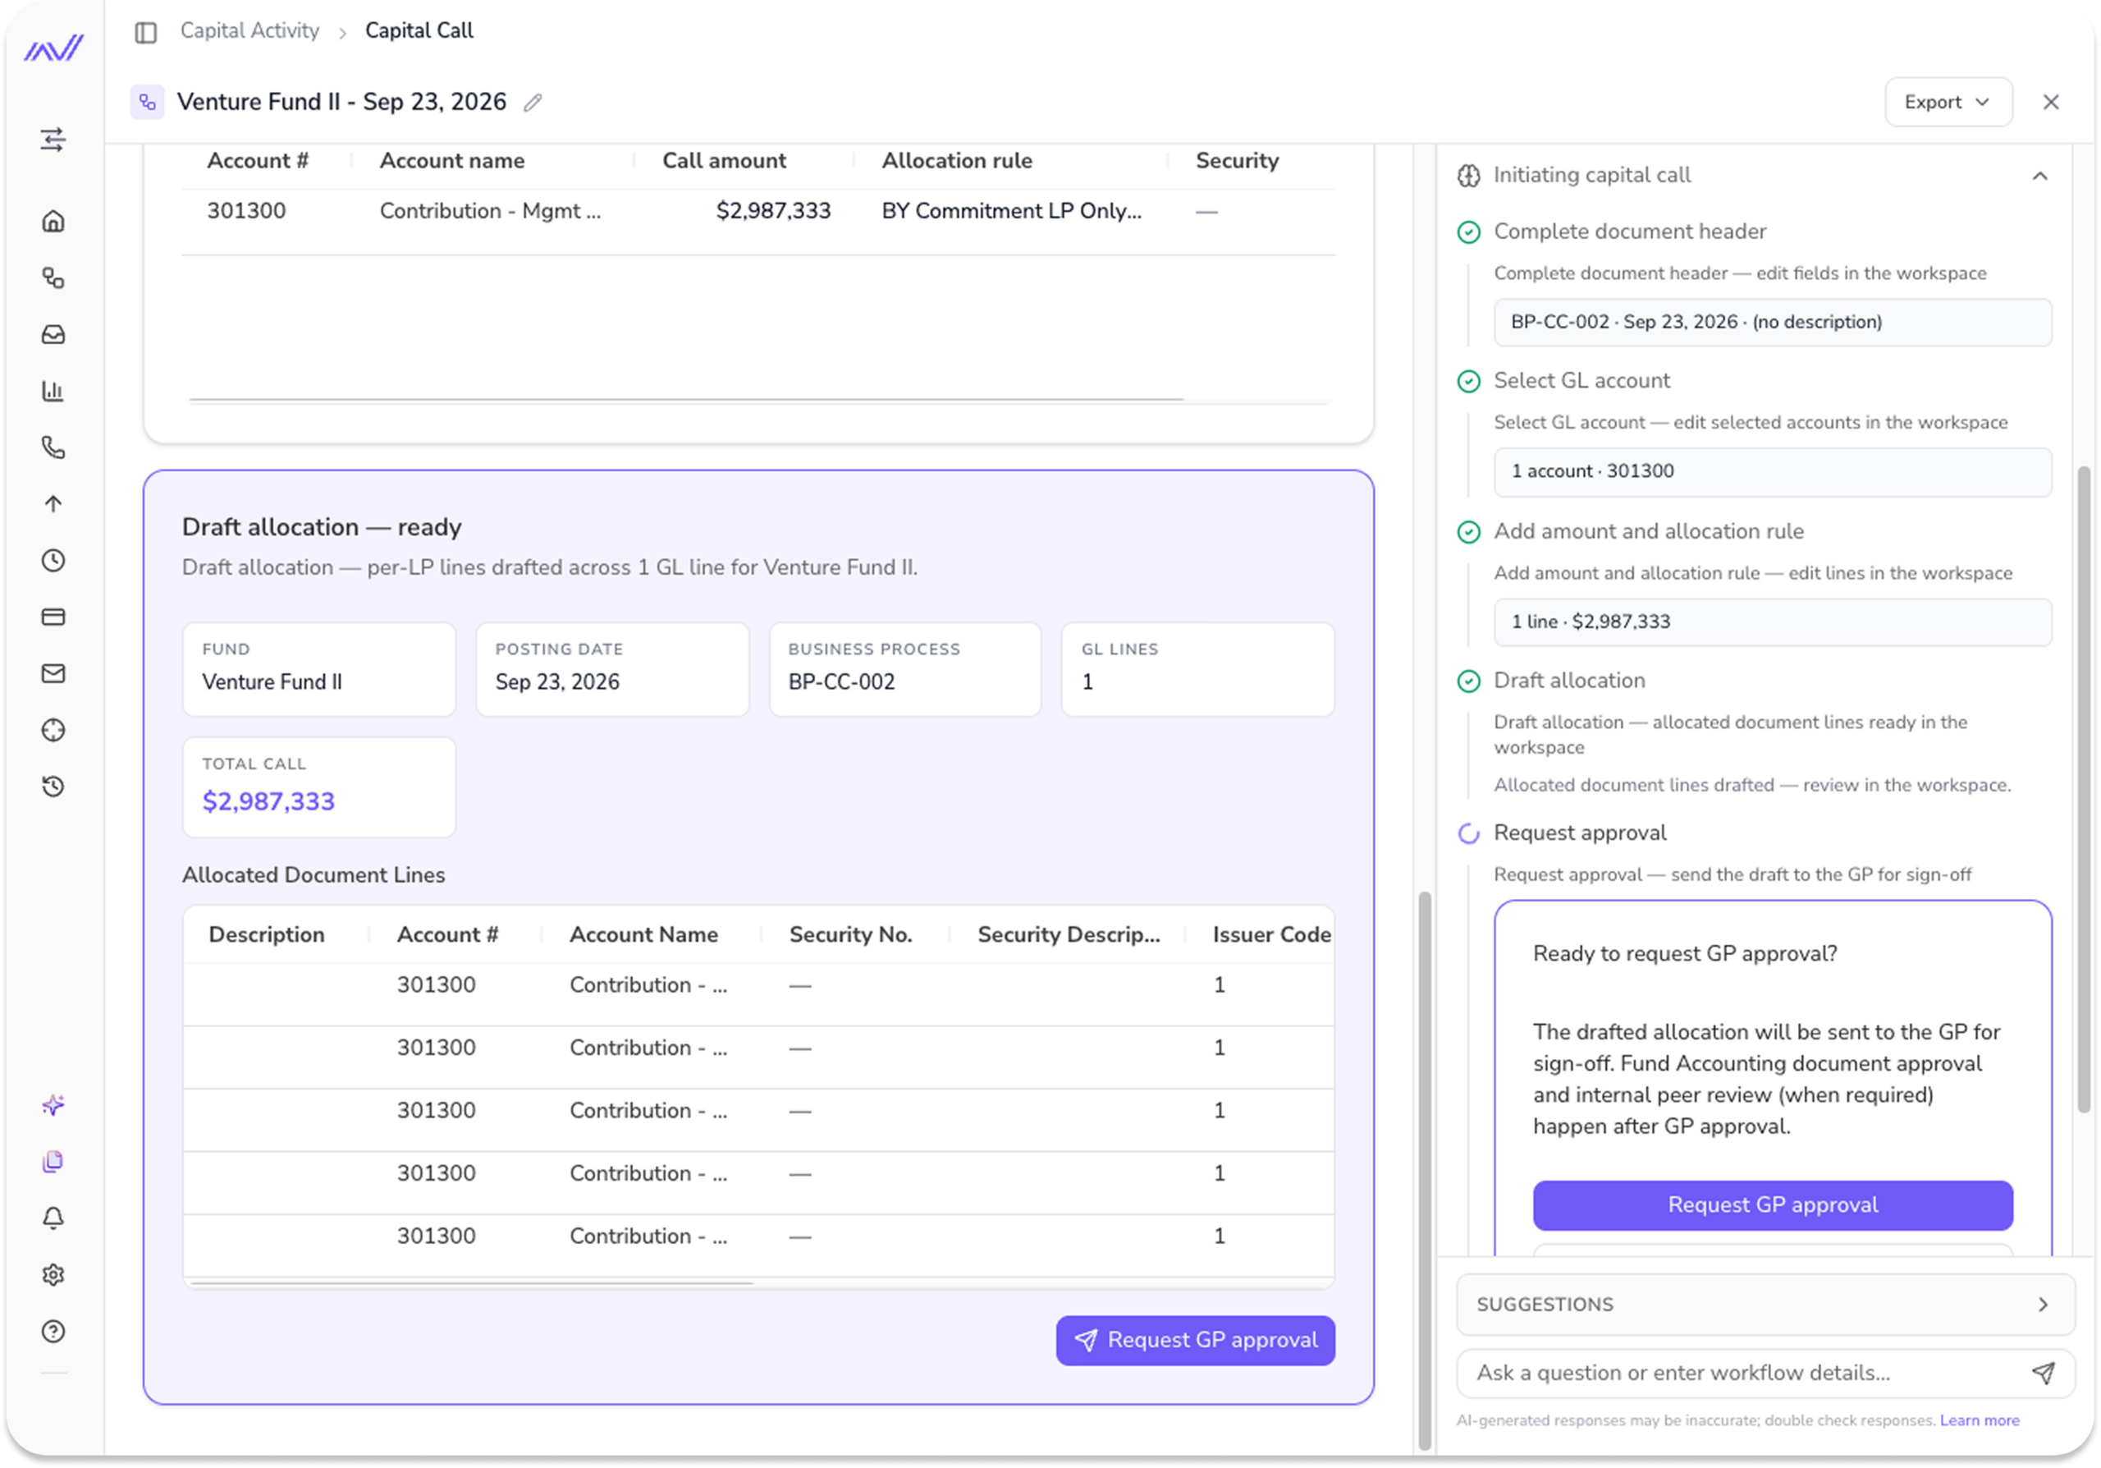Click the up arrow sidebar icon
Viewport: 2101px width, 1468px height.
pos(53,504)
